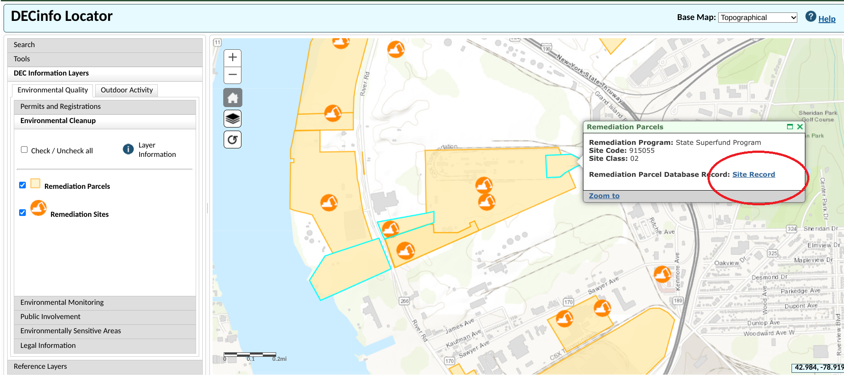This screenshot has height=375, width=844.
Task: Click the Zoom to link in popup
Action: coord(604,196)
